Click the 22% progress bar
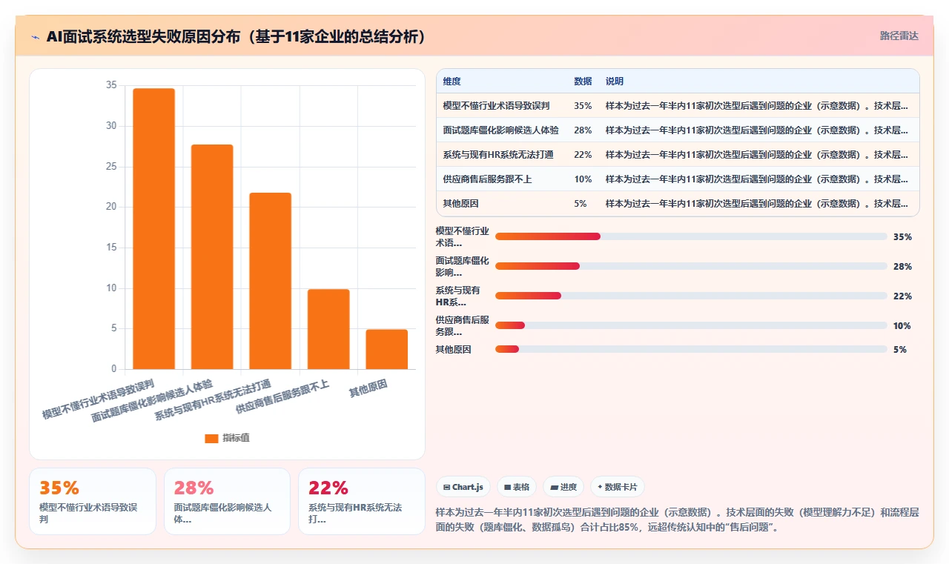The height and width of the screenshot is (564, 949). point(691,296)
